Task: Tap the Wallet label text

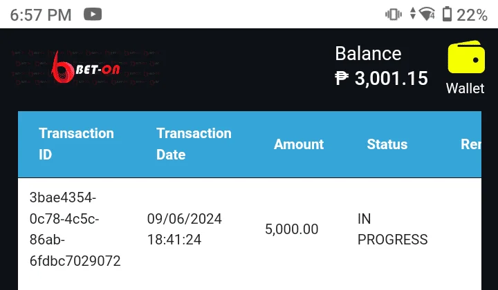Action: pos(465,88)
